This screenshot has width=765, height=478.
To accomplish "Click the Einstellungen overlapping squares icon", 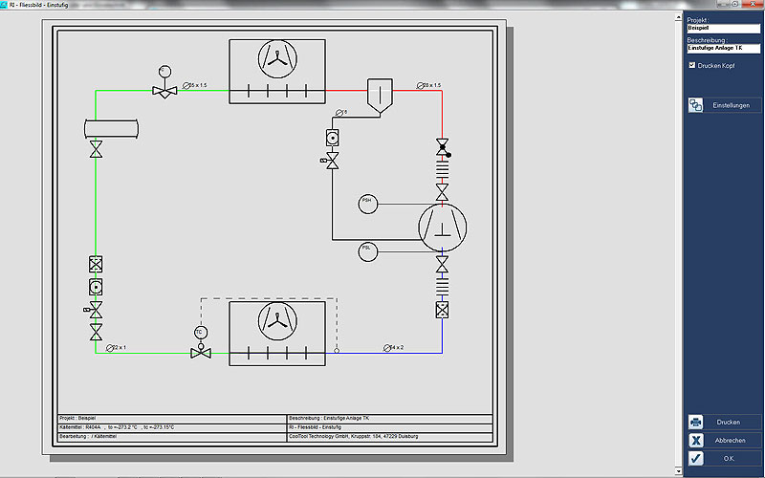I will click(696, 105).
